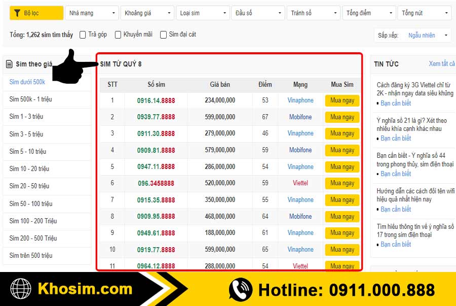Expand the Tổng điểm dropdown
Screen dimensions: 456x306
369,13
